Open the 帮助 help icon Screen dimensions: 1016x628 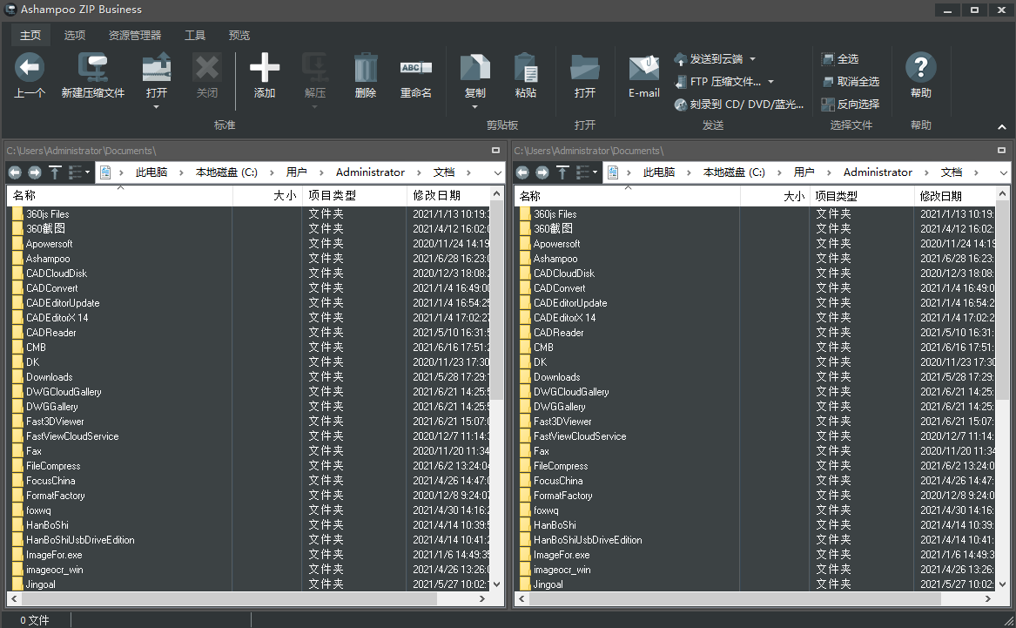pyautogui.click(x=921, y=67)
